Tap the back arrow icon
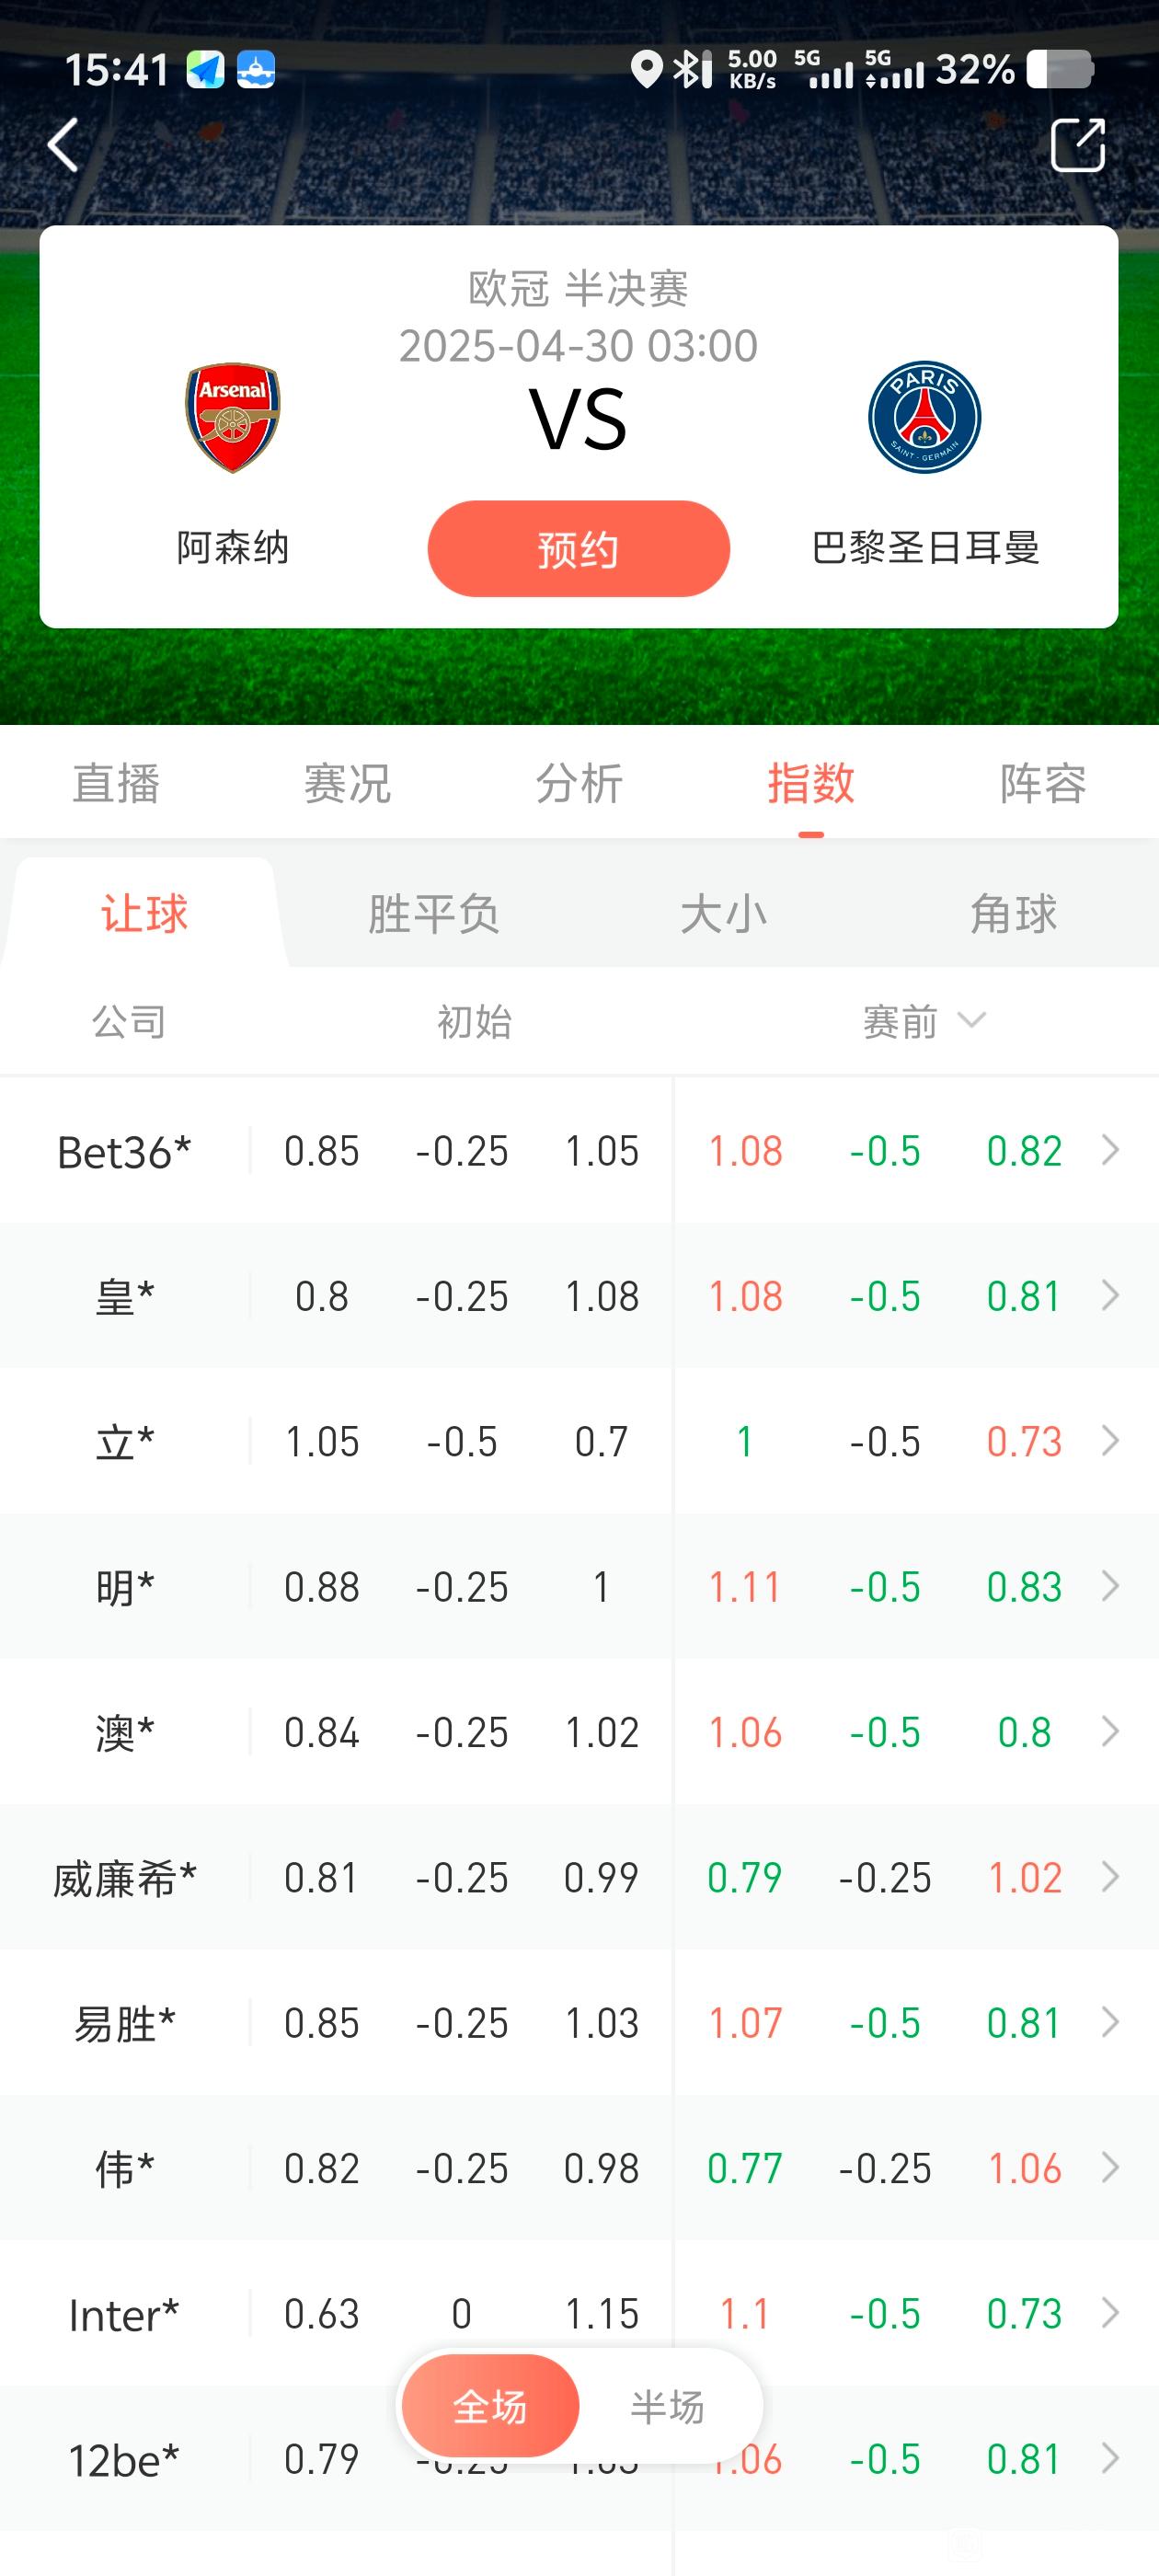 62,145
